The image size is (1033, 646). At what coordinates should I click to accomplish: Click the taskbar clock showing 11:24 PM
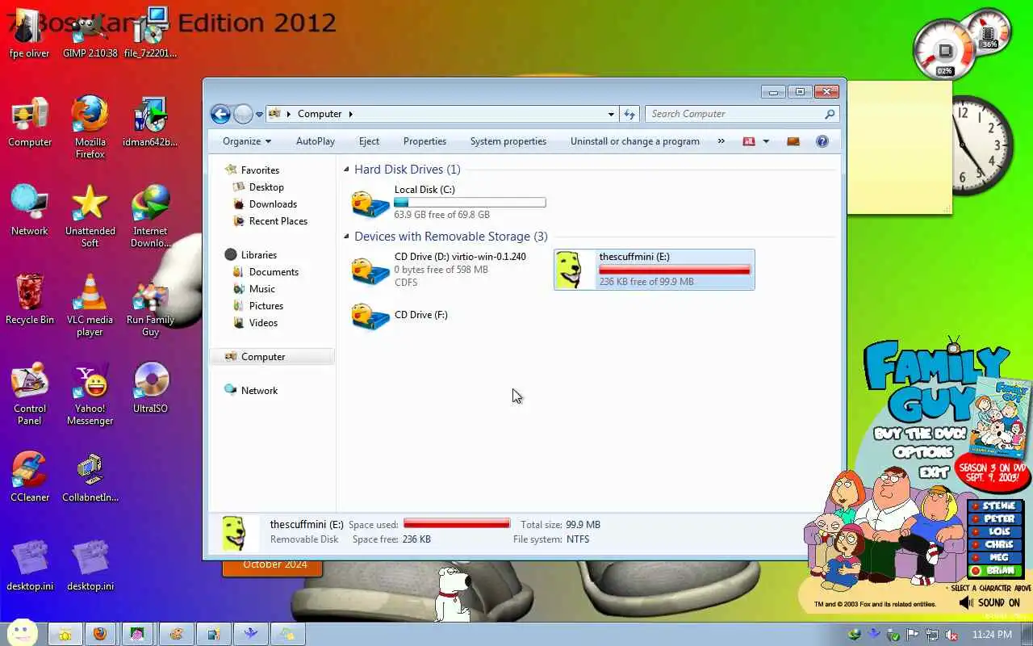[x=992, y=635]
